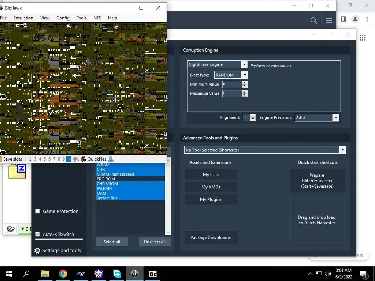Screen dimensions: 375x281
Task: Open the BizHawk File menu
Action: point(3,18)
